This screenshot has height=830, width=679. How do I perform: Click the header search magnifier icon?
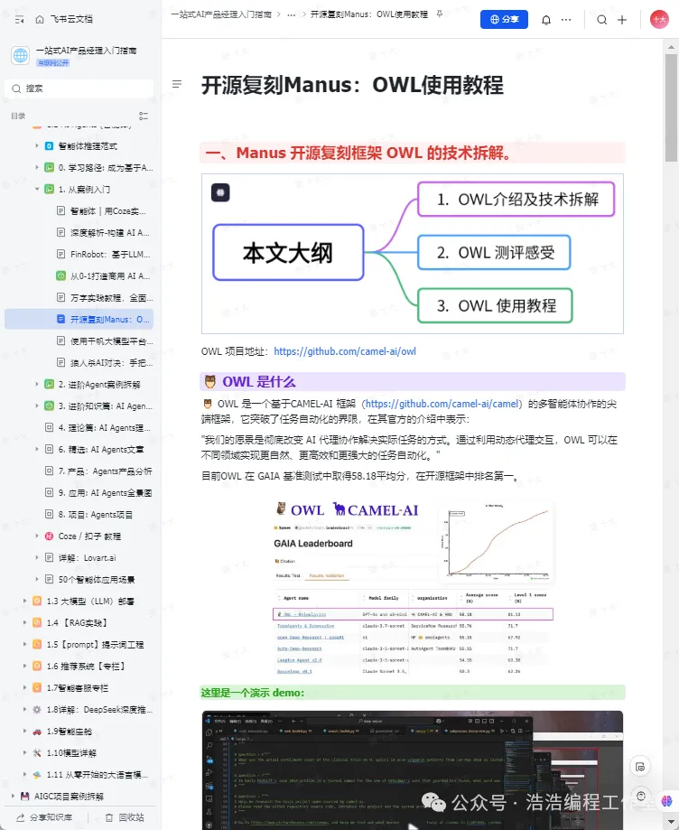point(601,20)
